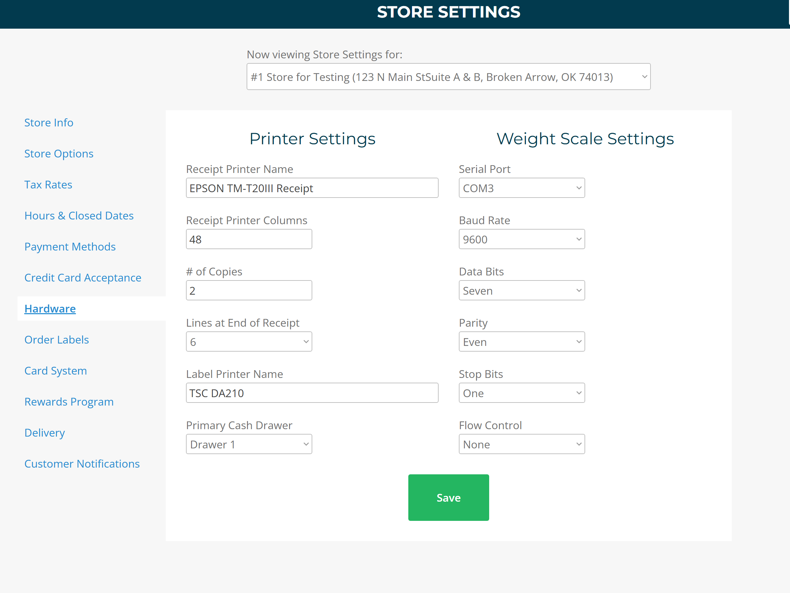This screenshot has height=593, width=790.
Task: Open the Baud Rate dropdown
Action: tap(522, 239)
